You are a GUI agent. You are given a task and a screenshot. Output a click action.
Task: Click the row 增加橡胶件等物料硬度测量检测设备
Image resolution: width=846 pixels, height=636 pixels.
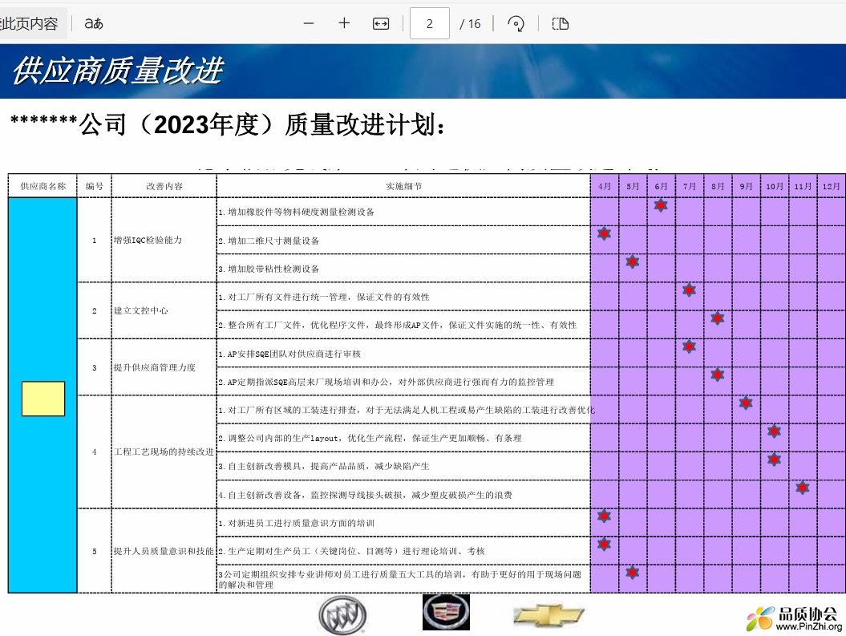[403, 212]
